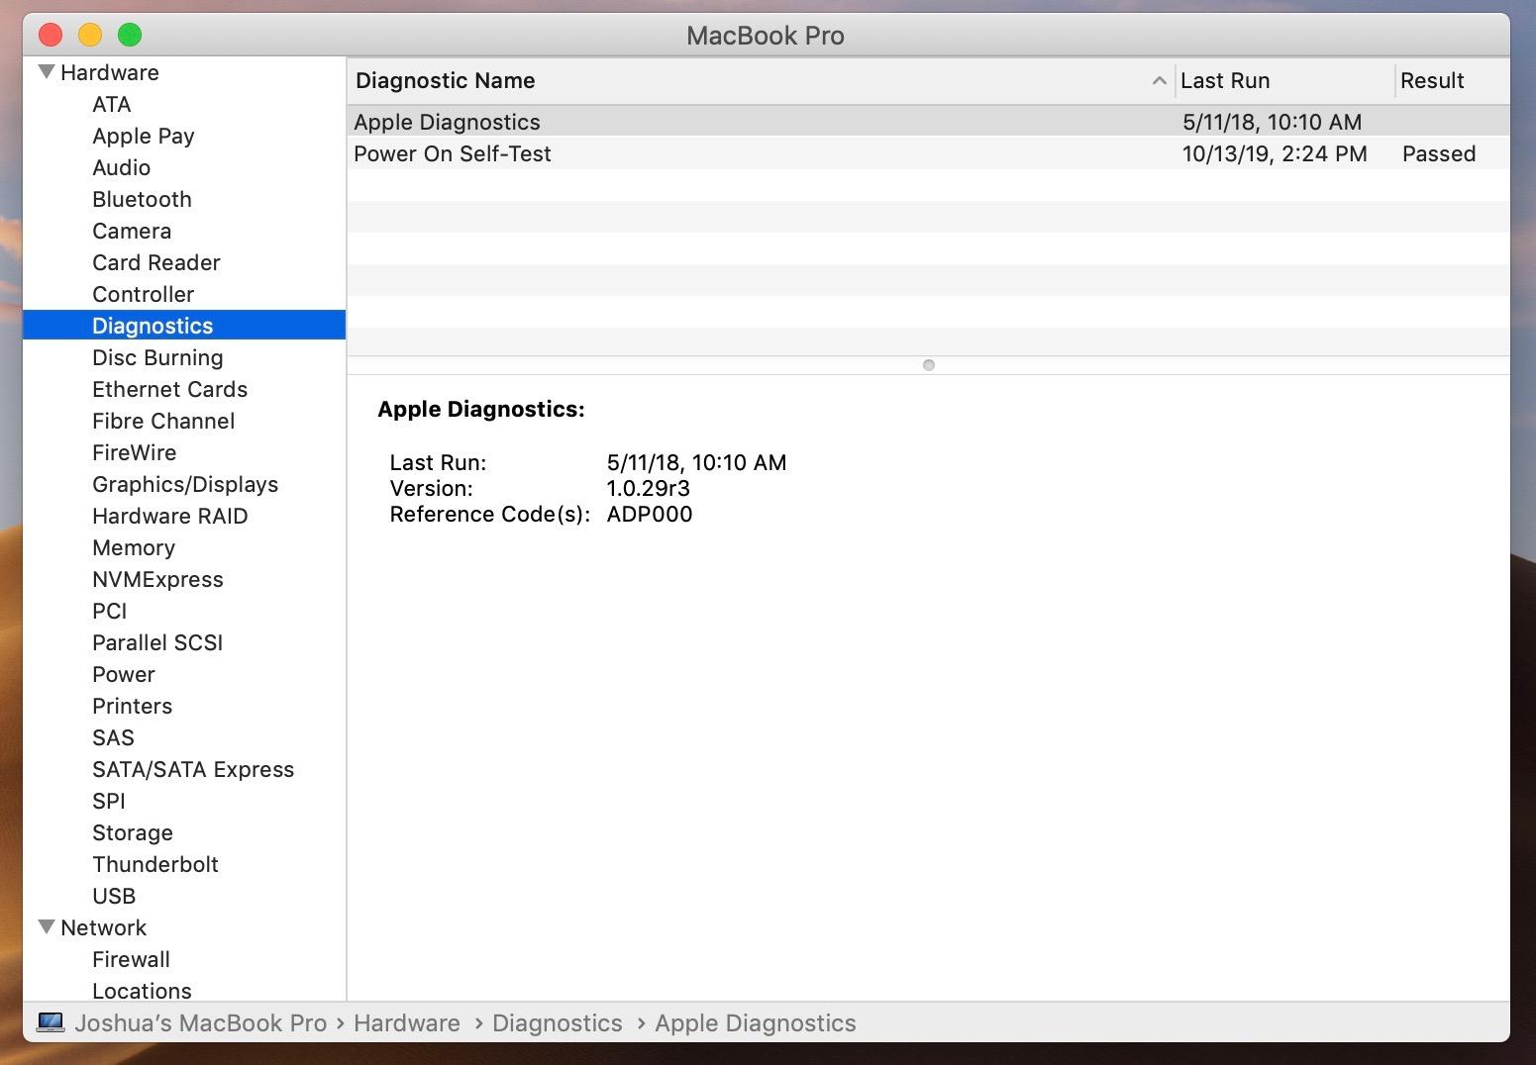Select Printers in the sidebar
The width and height of the screenshot is (1536, 1065).
tap(133, 706)
